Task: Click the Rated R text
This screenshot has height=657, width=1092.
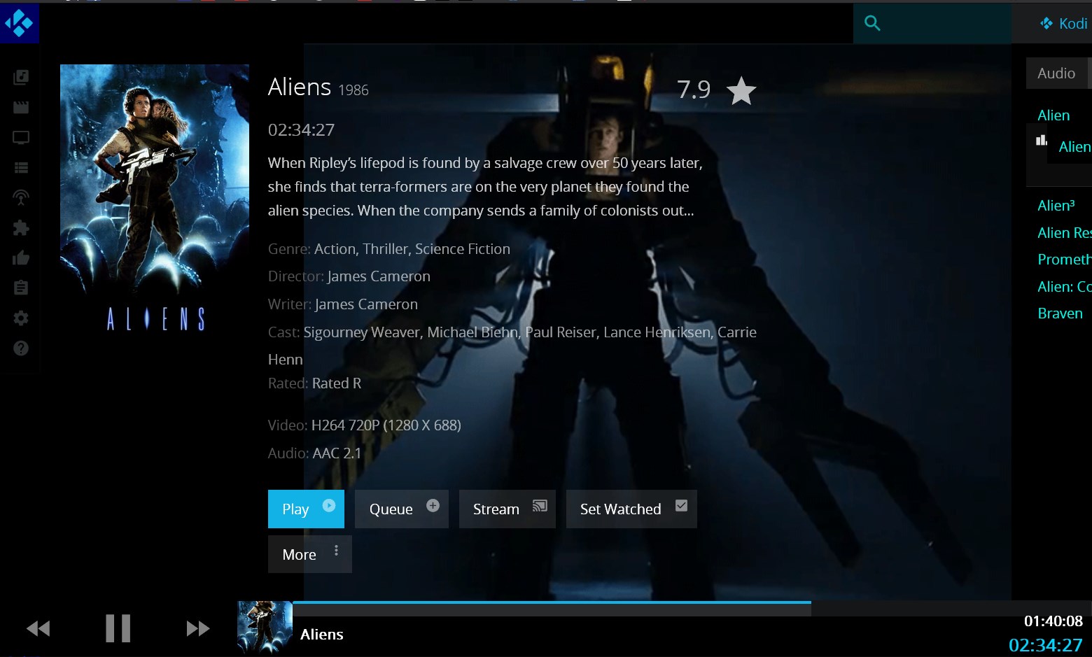Action: point(337,383)
